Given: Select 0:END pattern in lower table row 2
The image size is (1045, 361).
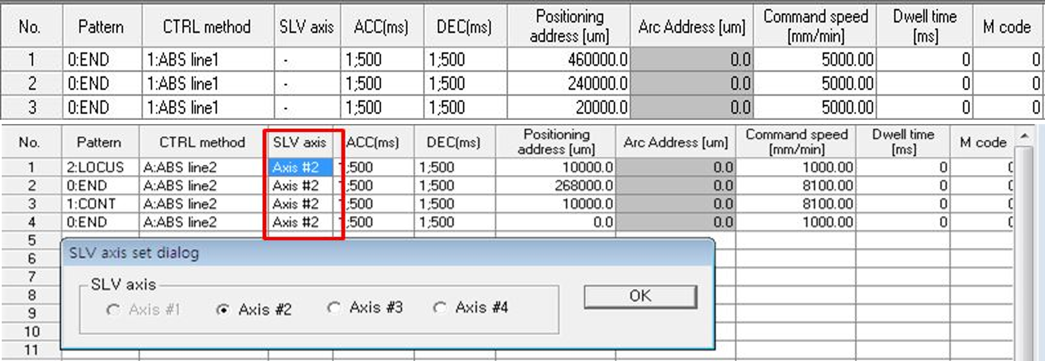Looking at the screenshot, I should point(100,186).
